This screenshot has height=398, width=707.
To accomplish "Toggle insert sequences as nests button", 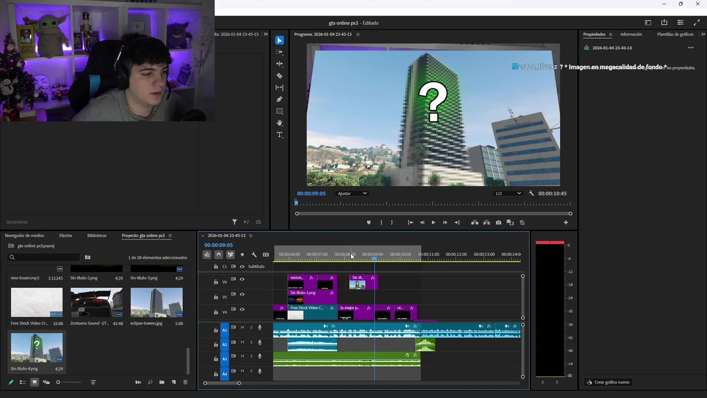I will [x=207, y=255].
